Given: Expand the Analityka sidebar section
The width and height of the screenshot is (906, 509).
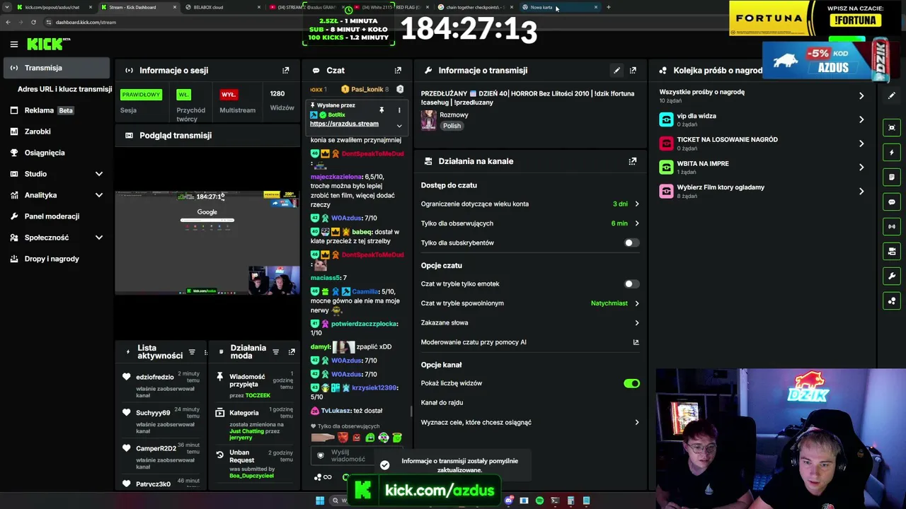Looking at the screenshot, I should [x=99, y=195].
